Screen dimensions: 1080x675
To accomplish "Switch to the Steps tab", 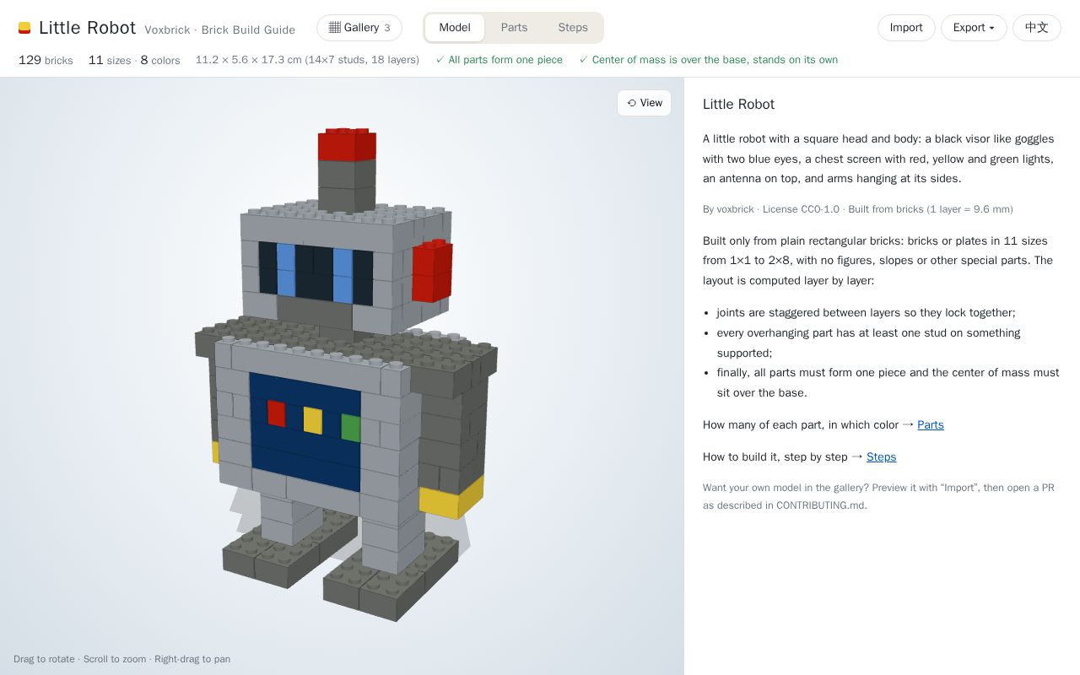I will [573, 28].
